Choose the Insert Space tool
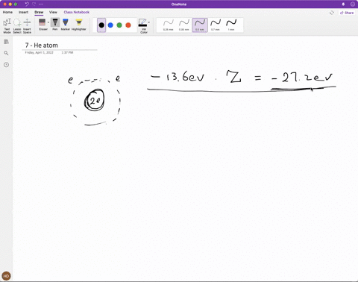 27,26
